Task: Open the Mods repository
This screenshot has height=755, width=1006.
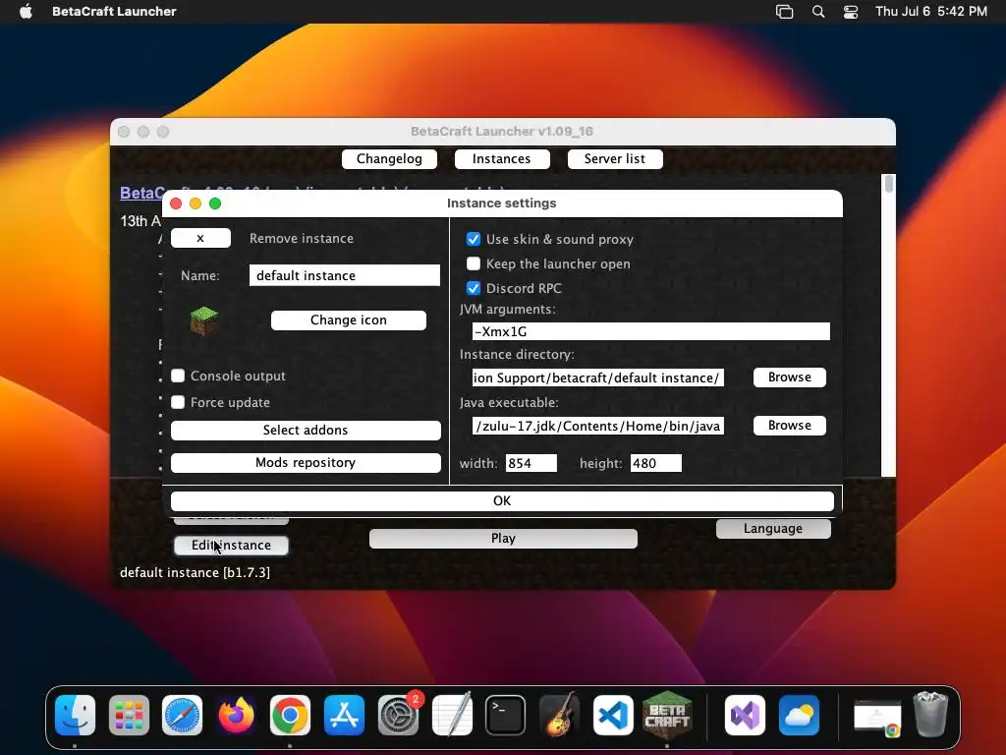Action: point(306,463)
